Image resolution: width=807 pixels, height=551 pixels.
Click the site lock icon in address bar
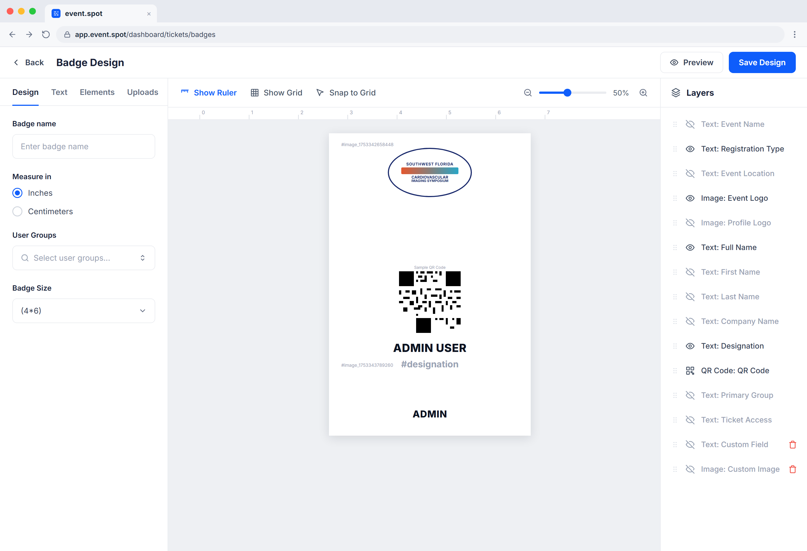pos(67,34)
